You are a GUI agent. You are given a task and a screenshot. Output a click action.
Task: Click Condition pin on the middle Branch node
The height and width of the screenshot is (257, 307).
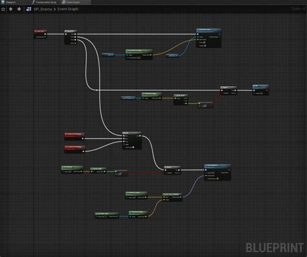click(x=222, y=93)
